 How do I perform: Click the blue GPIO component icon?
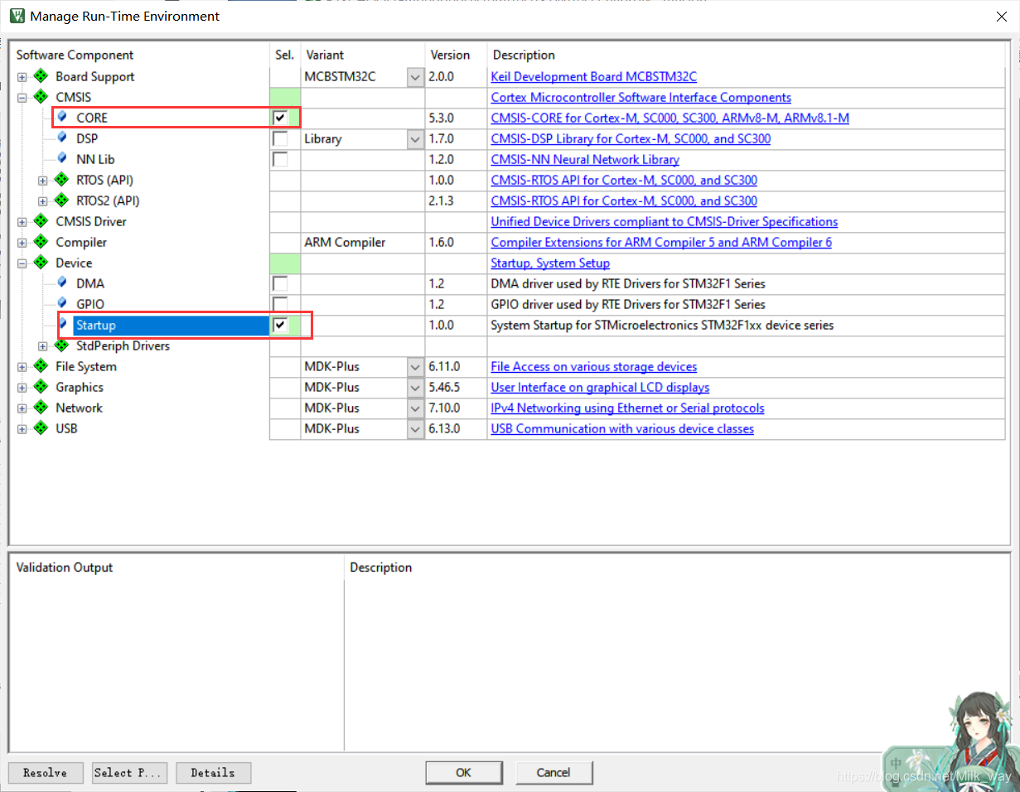[x=62, y=304]
